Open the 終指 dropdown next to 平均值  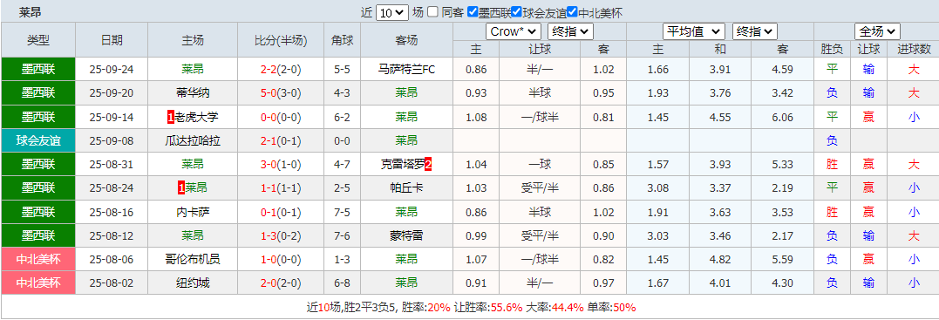point(754,31)
